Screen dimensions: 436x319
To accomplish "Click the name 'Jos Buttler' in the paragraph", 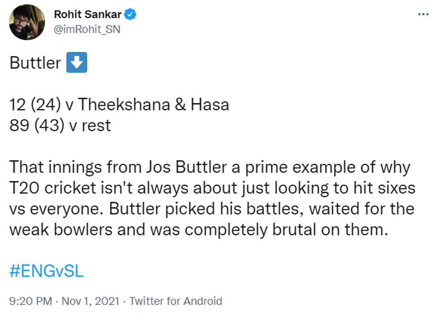I will coord(186,167).
